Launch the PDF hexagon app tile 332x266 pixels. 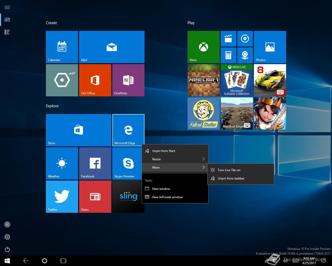(x=62, y=80)
